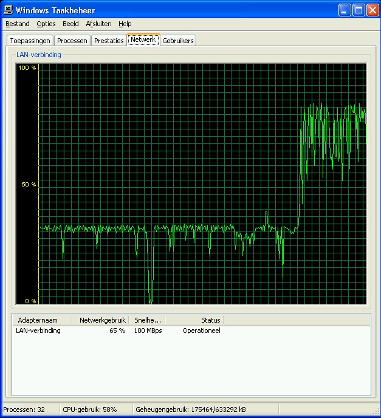Click the Operationeel status cell

tap(201, 331)
